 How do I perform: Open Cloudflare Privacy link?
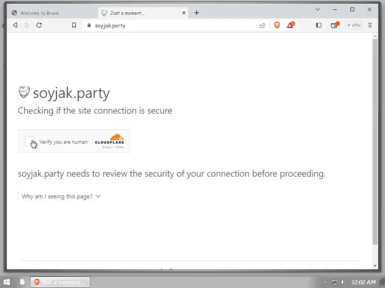[107, 147]
